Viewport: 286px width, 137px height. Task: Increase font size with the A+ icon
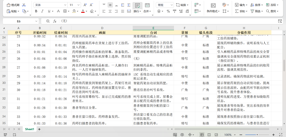85,5
